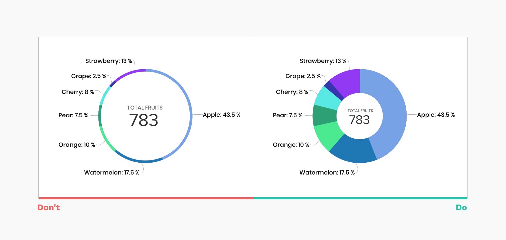Click the Cherry arc in the thin ring chart

105,95
